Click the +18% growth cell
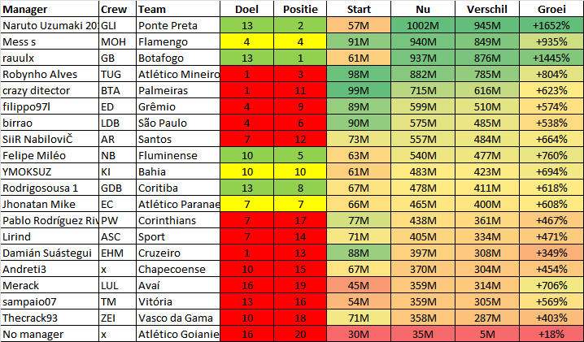Screen dimensions: 584x342 coord(551,334)
